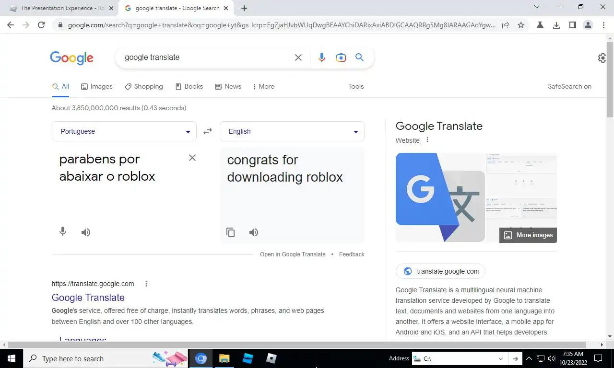Viewport: 614px width, 368px height.
Task: Swap Portuguese and English languages
Action: (208, 131)
